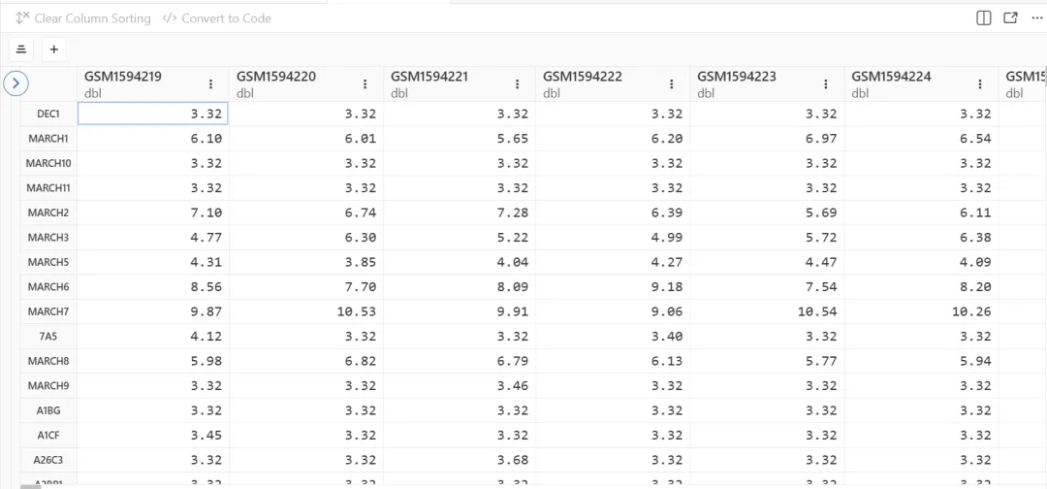Viewport: 1047px width, 489px height.
Task: Select the A26C3 row label
Action: [48, 460]
